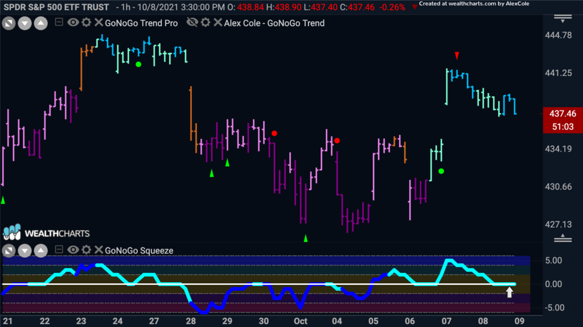The width and height of the screenshot is (583, 327).
Task: Click the green dot near Sep 24 bars
Action: 138,65
